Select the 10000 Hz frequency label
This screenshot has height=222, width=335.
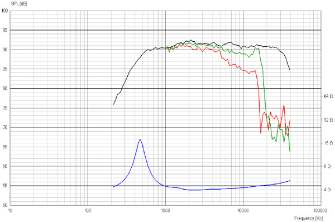click(243, 210)
